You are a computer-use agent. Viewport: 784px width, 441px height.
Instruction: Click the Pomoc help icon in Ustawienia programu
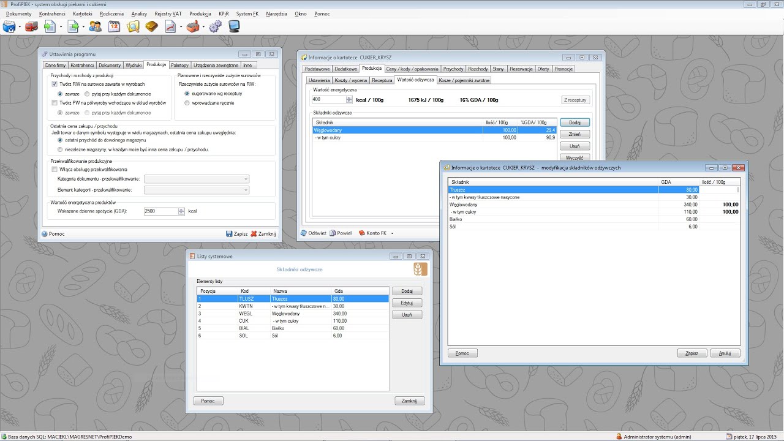pyautogui.click(x=44, y=234)
